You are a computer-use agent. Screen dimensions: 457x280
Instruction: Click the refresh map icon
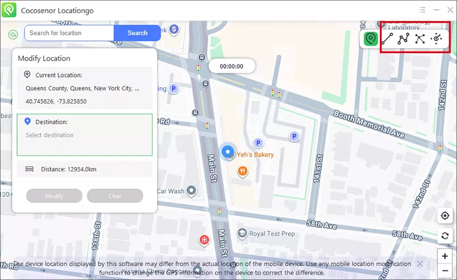tap(445, 235)
